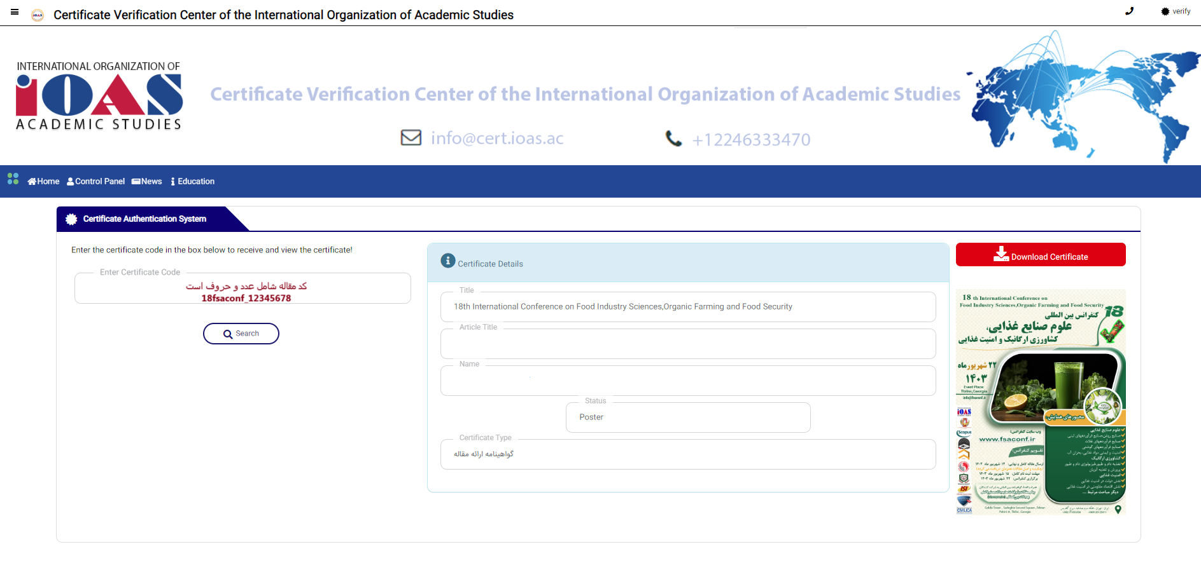Click the page header title text
This screenshot has width=1201, height=563.
coord(283,15)
